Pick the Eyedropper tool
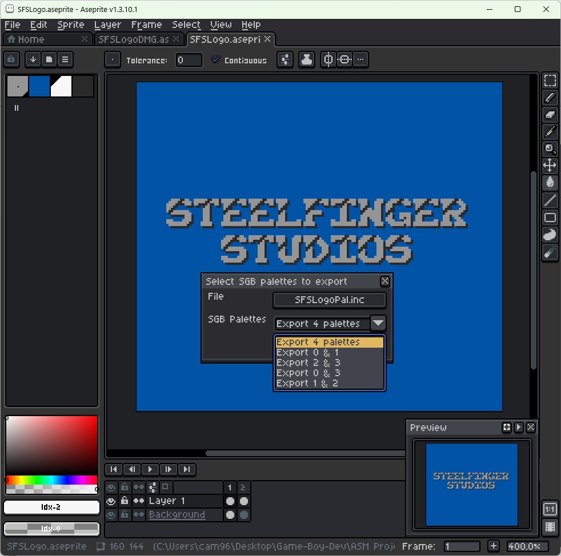The image size is (561, 556). (550, 131)
